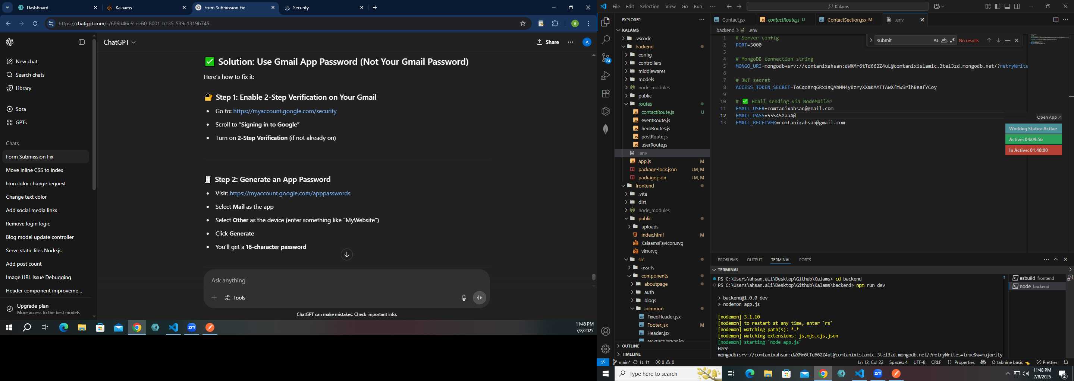Toggle panel layout icon in title bar
The width and height of the screenshot is (1074, 381).
click(x=1007, y=7)
